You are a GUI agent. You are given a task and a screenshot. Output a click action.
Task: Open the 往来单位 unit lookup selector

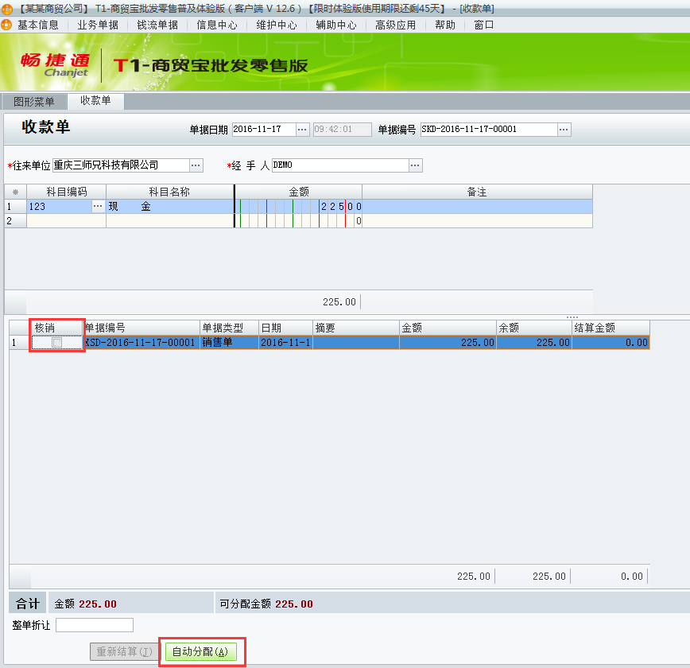coord(195,165)
